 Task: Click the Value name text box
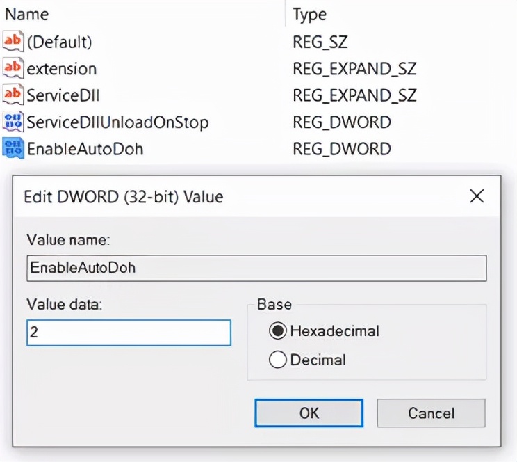(x=256, y=268)
